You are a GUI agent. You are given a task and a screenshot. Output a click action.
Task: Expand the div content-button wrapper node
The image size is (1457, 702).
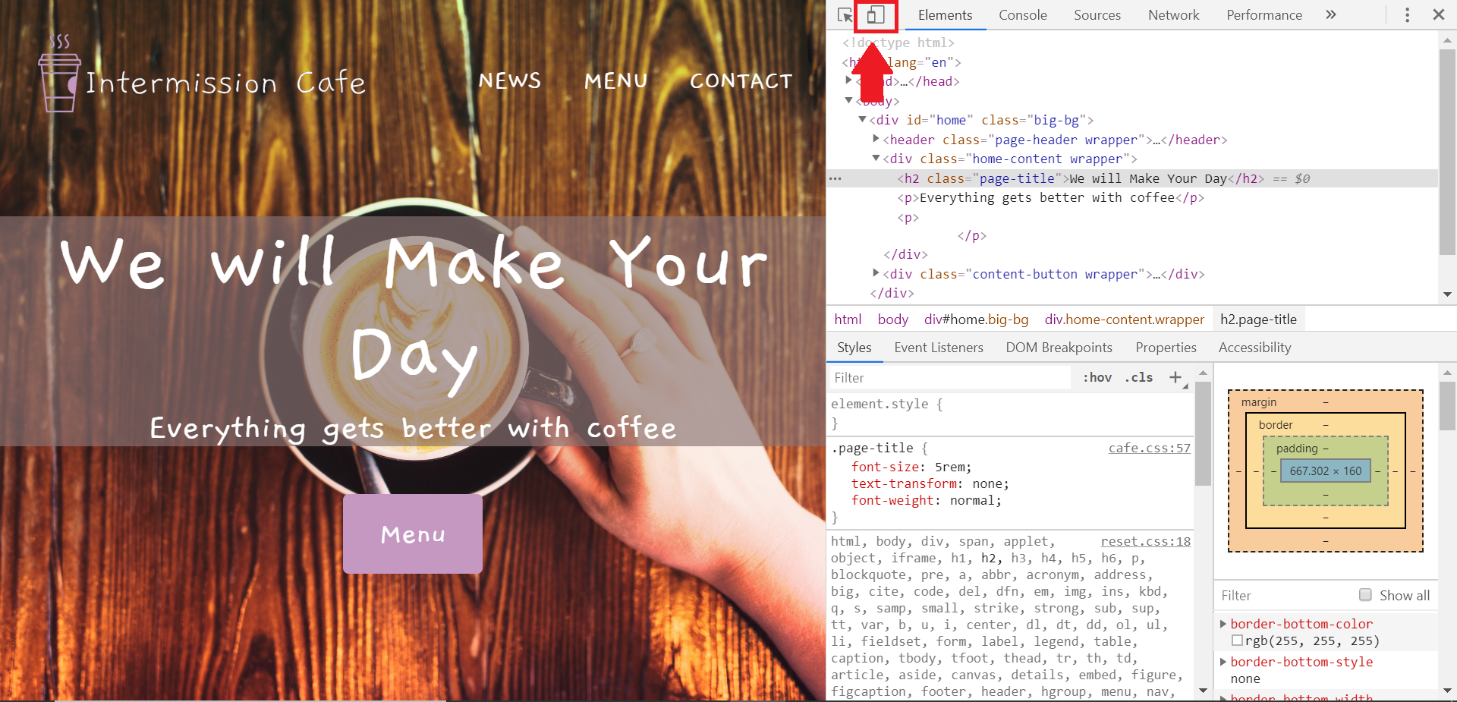(x=876, y=273)
